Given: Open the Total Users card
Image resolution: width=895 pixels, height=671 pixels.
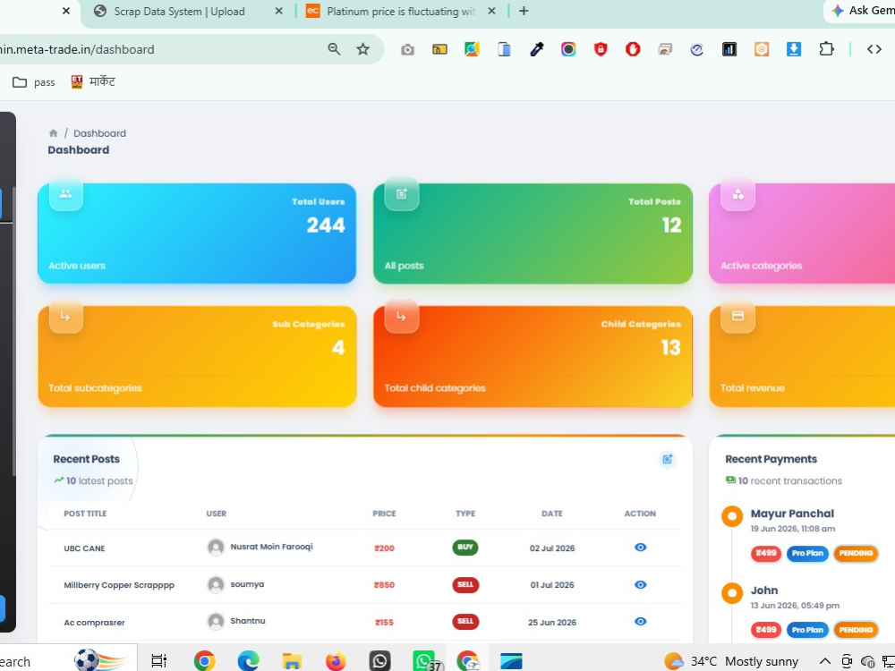Looking at the screenshot, I should click(x=197, y=234).
